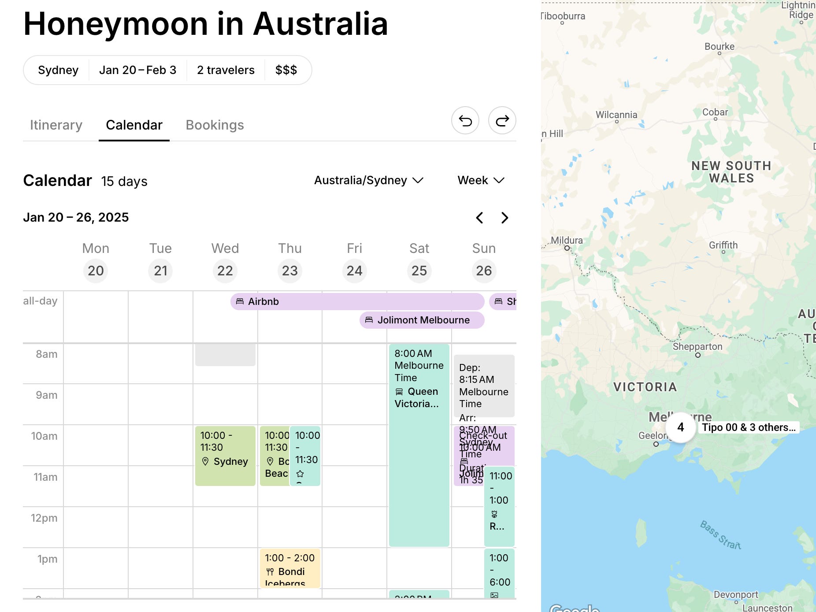This screenshot has height=612, width=816.
Task: Open Saturday 8:00 AM Queen Victoria event
Action: 419,445
